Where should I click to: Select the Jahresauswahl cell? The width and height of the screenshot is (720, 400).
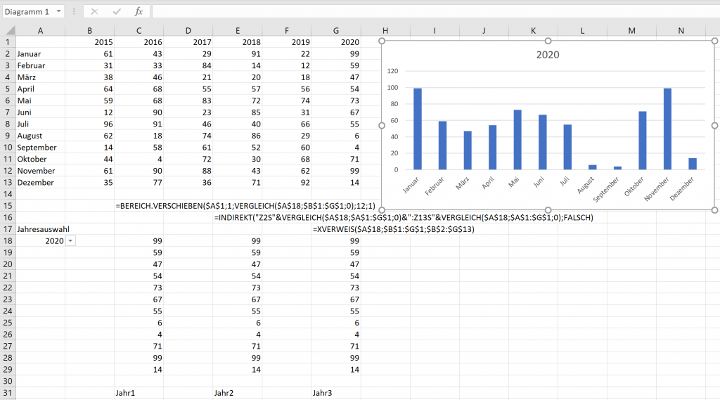tap(40, 229)
